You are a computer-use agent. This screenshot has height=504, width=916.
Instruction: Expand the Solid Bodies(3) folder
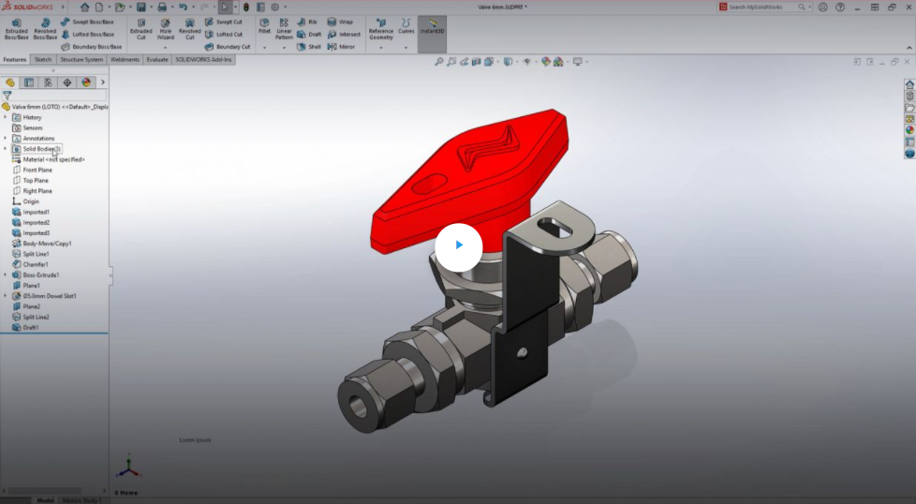coord(6,149)
